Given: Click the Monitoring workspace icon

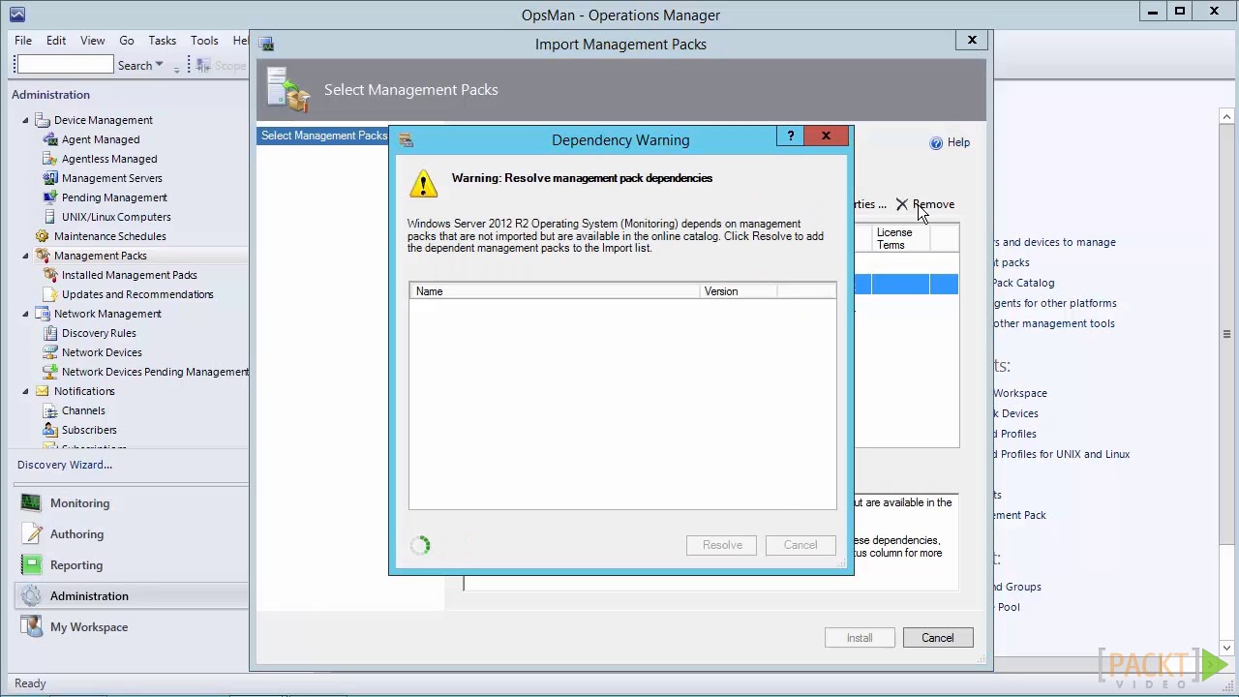Looking at the screenshot, I should coord(31,503).
